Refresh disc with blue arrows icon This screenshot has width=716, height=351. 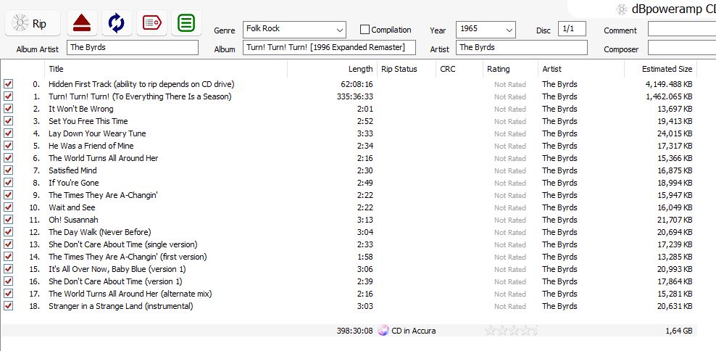click(116, 23)
